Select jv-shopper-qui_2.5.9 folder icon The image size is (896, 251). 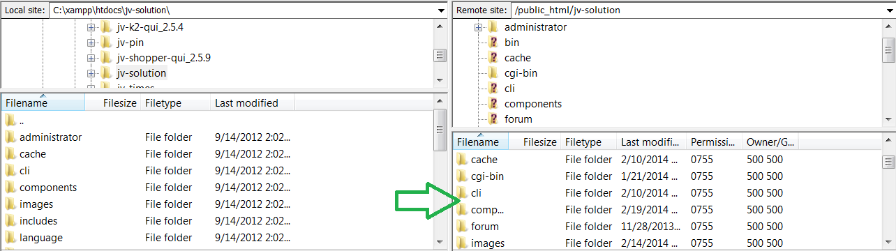coord(106,58)
